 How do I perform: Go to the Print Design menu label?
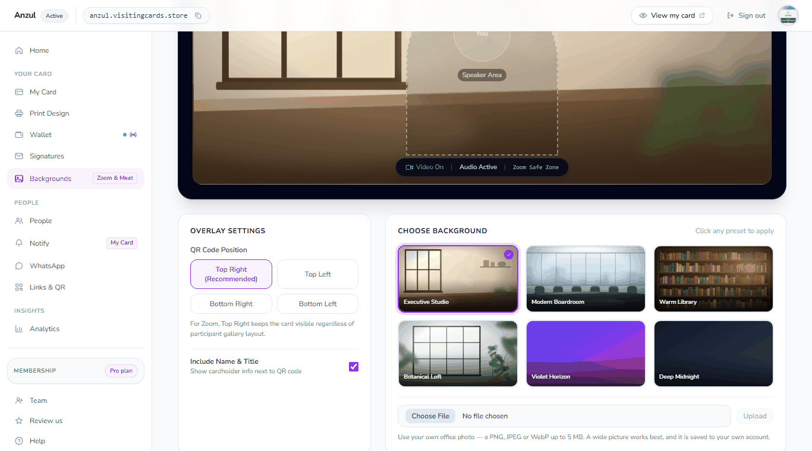(x=49, y=113)
